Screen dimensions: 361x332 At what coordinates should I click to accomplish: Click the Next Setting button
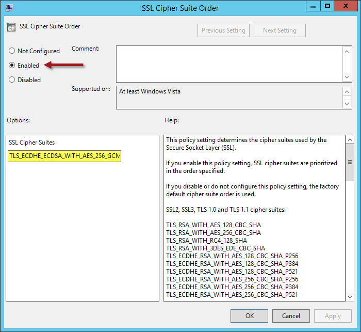[280, 30]
